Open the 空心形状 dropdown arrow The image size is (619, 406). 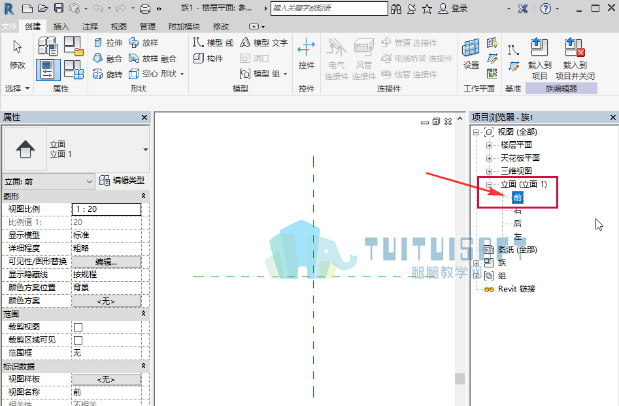click(x=182, y=74)
